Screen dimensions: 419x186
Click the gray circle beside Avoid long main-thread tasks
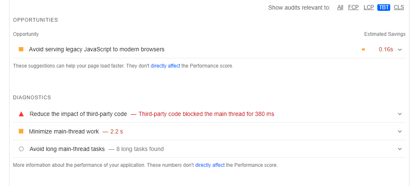tap(21, 149)
